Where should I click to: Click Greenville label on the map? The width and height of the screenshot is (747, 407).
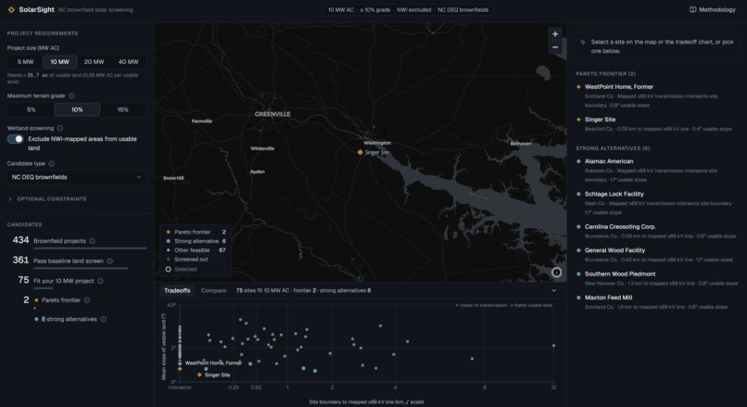272,114
